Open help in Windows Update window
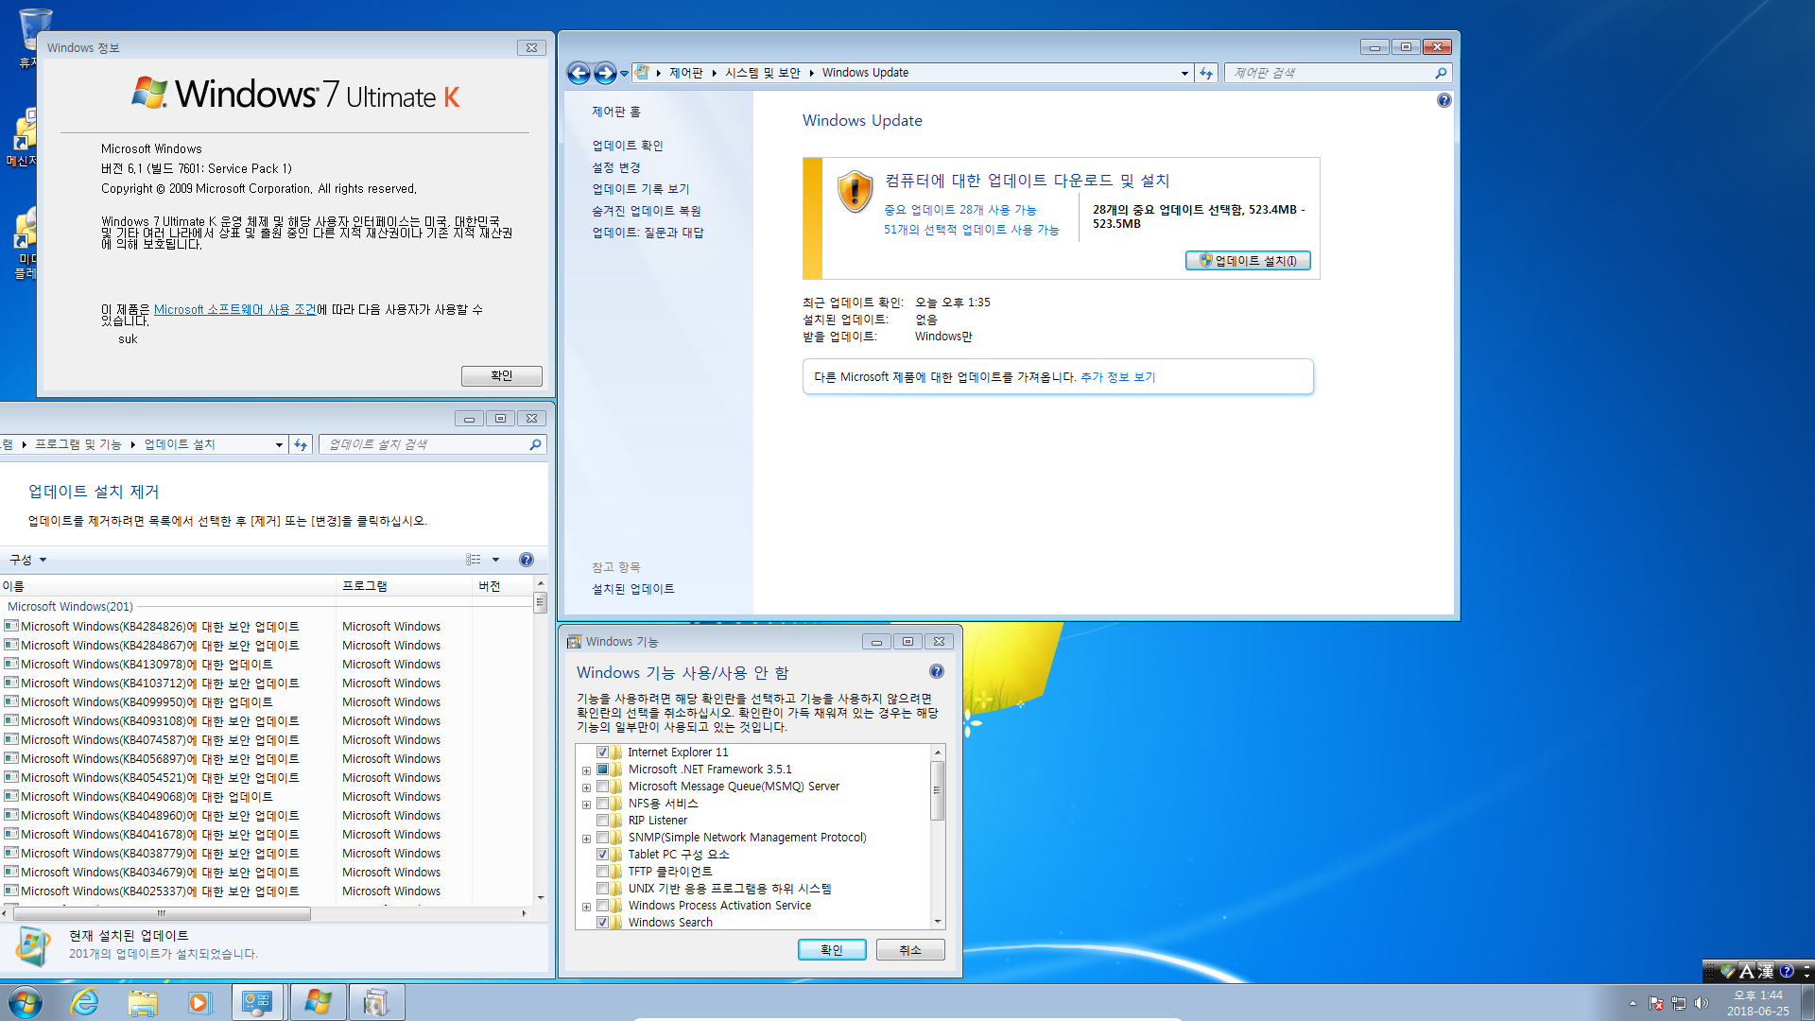This screenshot has width=1815, height=1021. 1443,100
